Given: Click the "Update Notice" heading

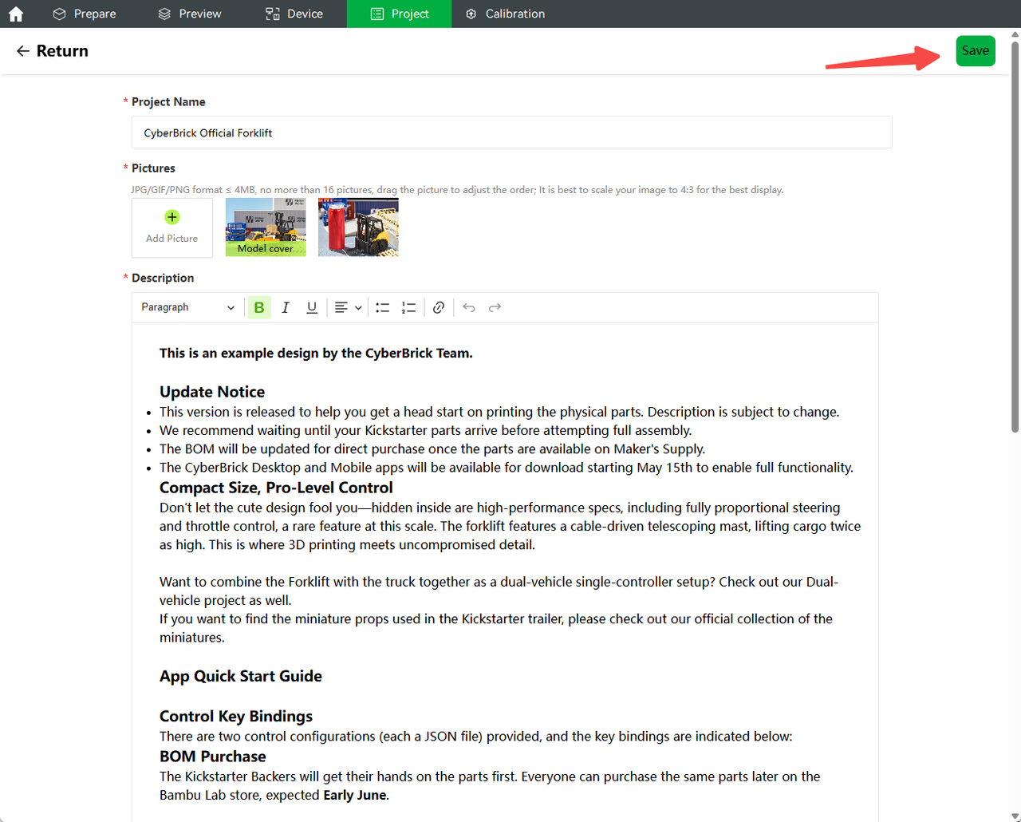Looking at the screenshot, I should [212, 392].
